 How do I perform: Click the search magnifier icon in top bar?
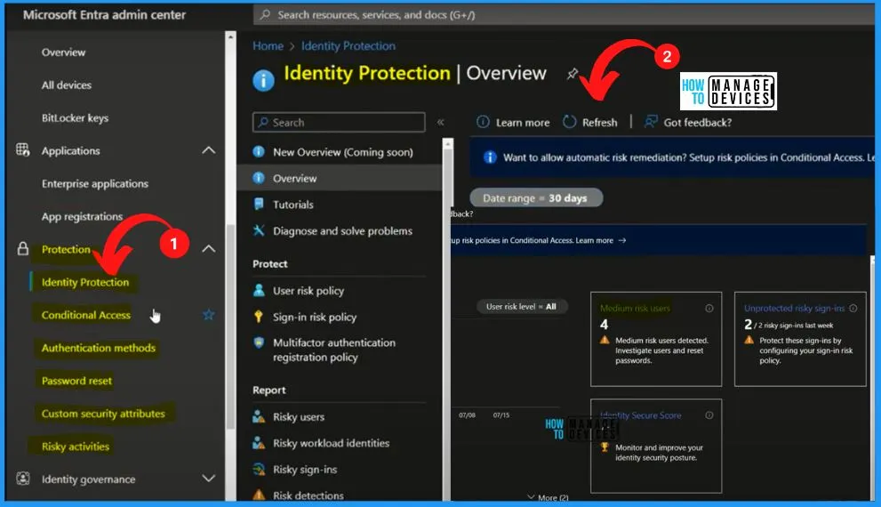(x=265, y=14)
